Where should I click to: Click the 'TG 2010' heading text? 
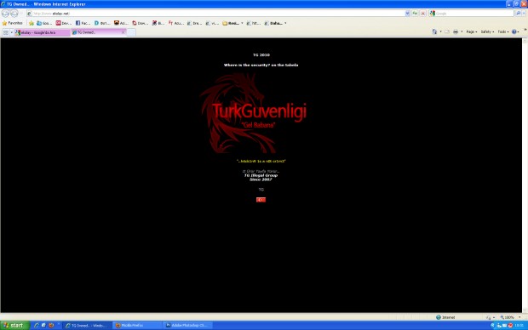261,54
